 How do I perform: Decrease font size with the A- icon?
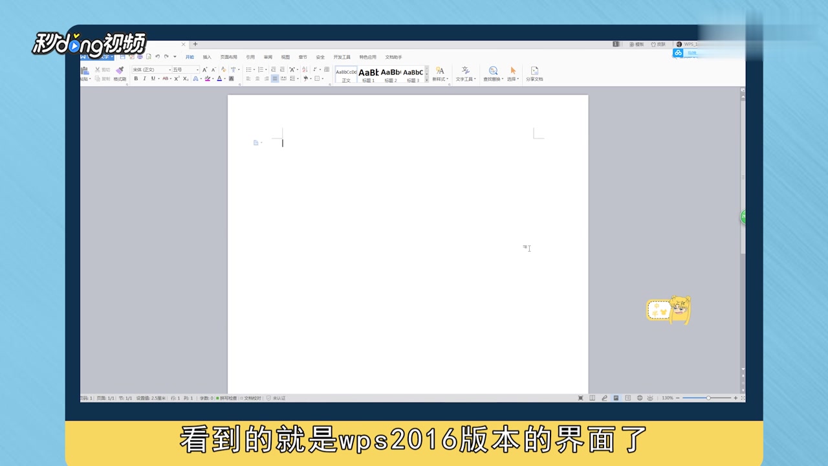pos(214,69)
